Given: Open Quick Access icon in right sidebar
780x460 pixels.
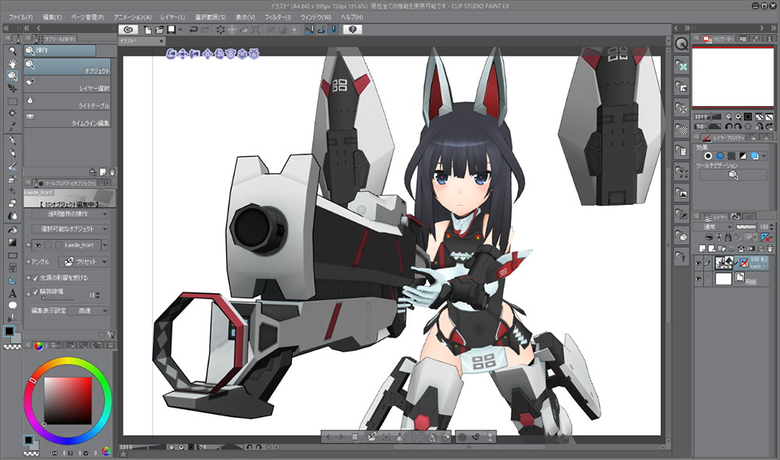Looking at the screenshot, I should click(x=682, y=44).
